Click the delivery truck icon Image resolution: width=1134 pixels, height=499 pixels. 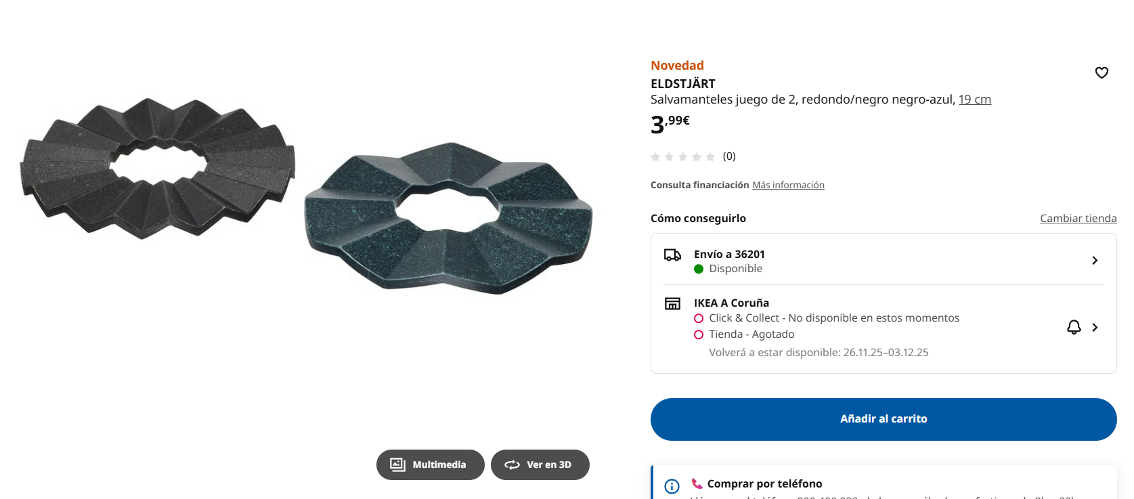[x=672, y=255]
